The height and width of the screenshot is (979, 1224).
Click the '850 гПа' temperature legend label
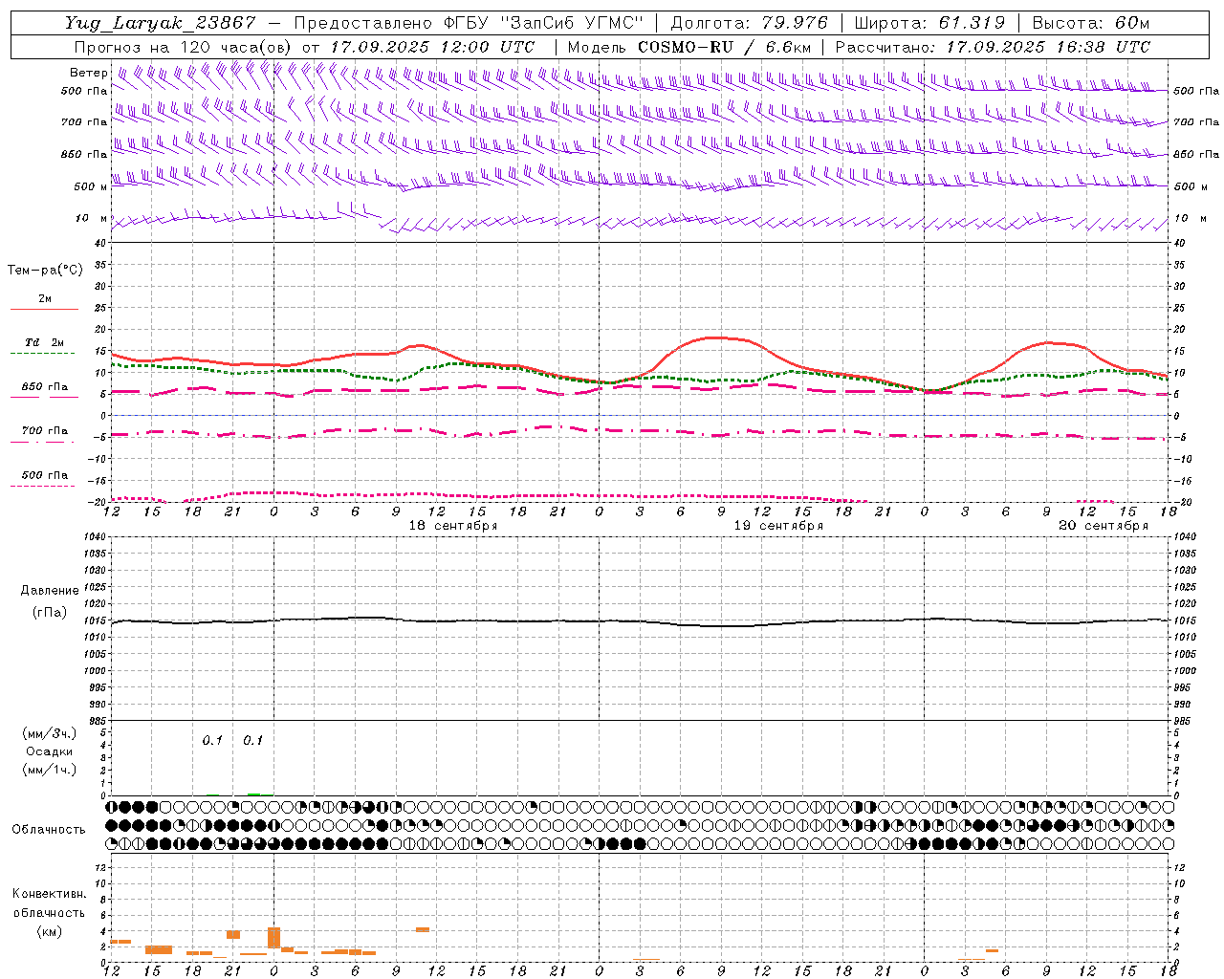45,387
